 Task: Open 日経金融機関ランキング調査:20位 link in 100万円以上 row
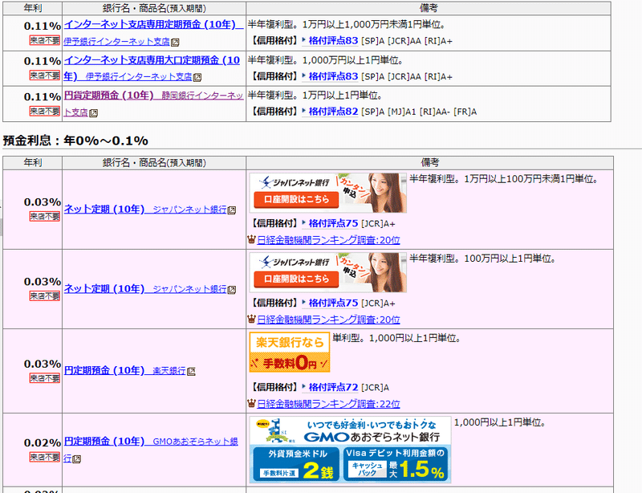click(x=328, y=320)
